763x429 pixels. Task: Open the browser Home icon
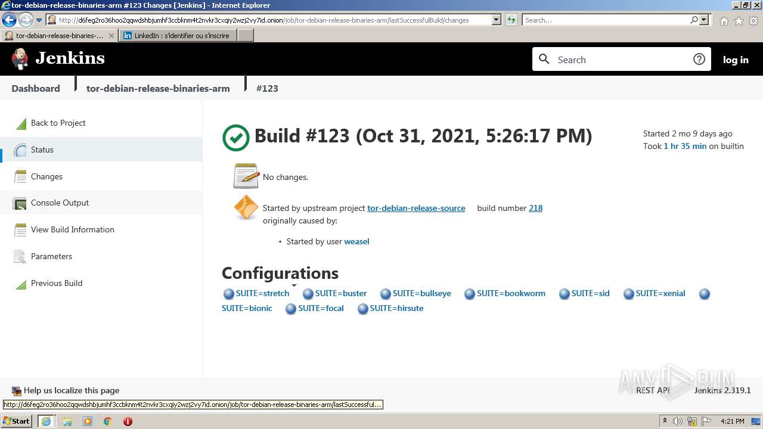tap(724, 20)
